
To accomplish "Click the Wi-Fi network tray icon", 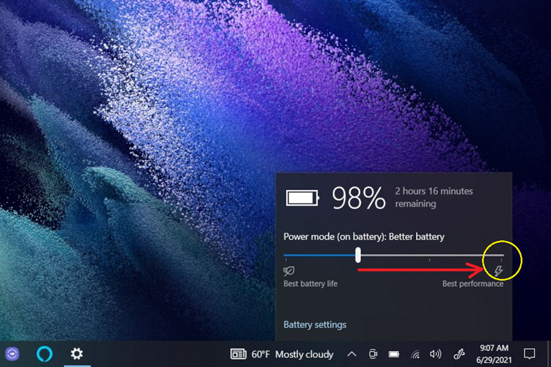I will 415,355.
